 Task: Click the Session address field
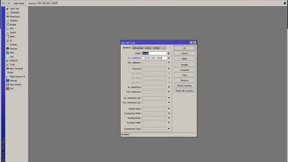pos(47,3)
